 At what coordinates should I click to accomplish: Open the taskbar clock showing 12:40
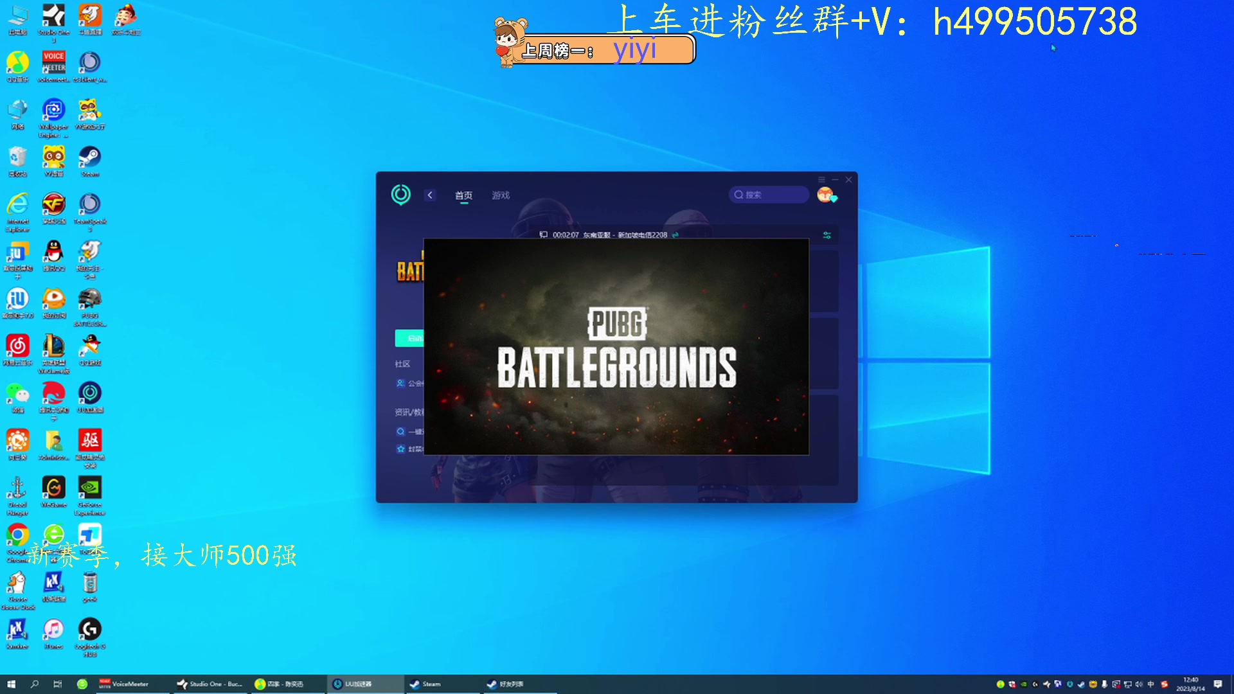[1190, 684]
